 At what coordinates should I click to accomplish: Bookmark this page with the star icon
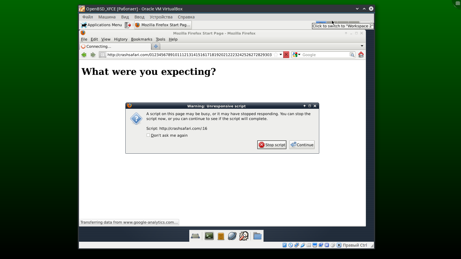pyautogui.click(x=276, y=55)
